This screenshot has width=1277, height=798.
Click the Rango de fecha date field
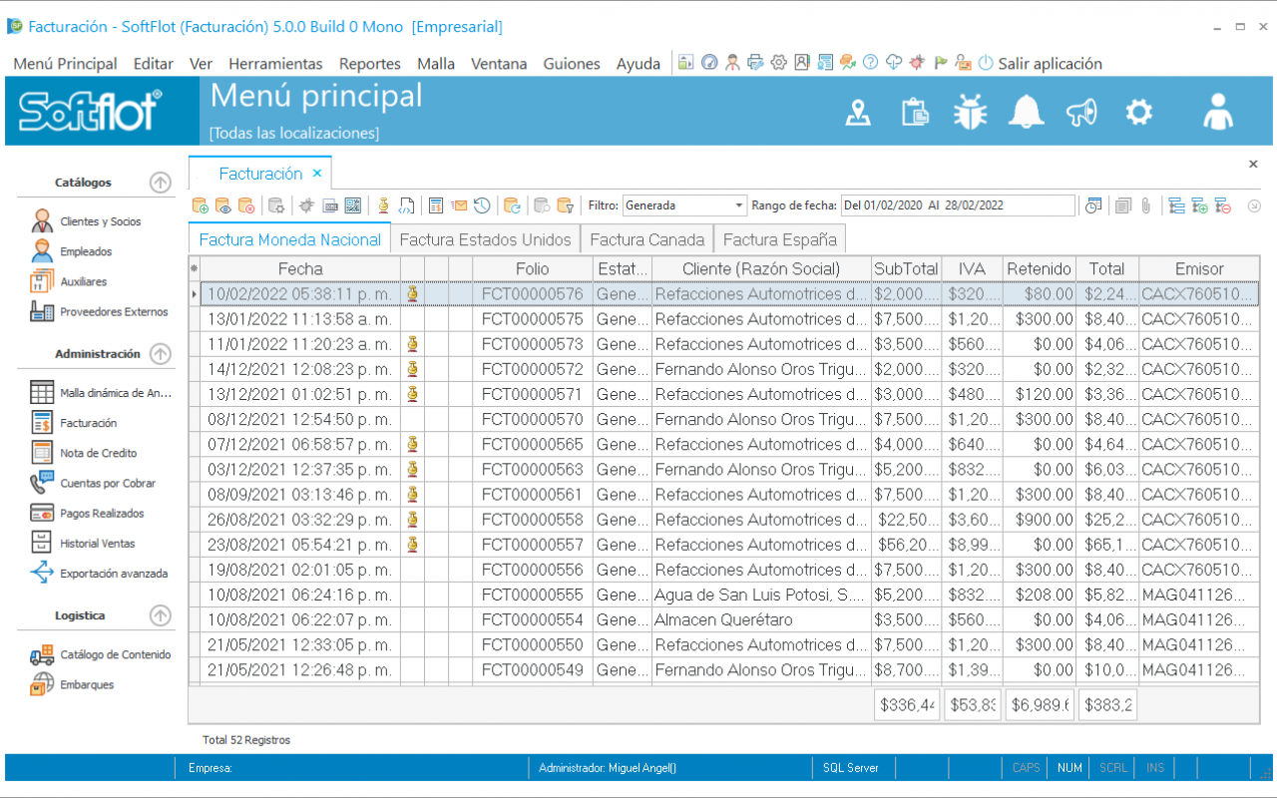point(957,205)
